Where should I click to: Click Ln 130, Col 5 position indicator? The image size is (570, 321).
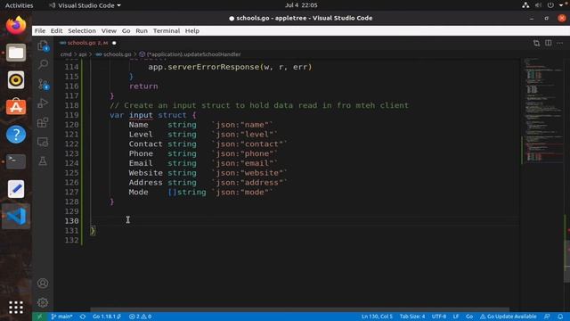click(377, 317)
